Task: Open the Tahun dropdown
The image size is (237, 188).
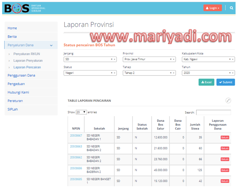Action: [x=208, y=73]
